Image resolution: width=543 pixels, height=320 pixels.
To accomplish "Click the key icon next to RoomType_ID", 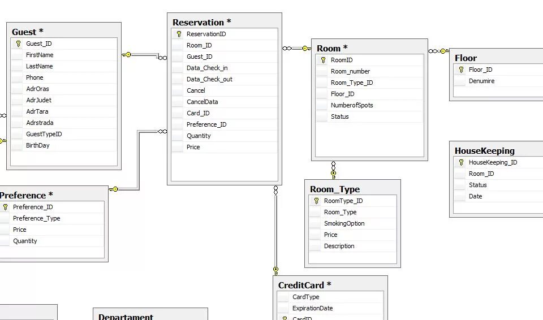I will [317, 201].
